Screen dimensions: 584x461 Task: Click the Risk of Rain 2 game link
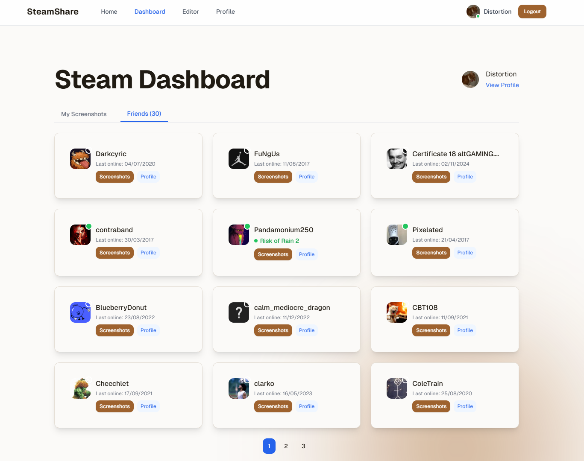[280, 241]
